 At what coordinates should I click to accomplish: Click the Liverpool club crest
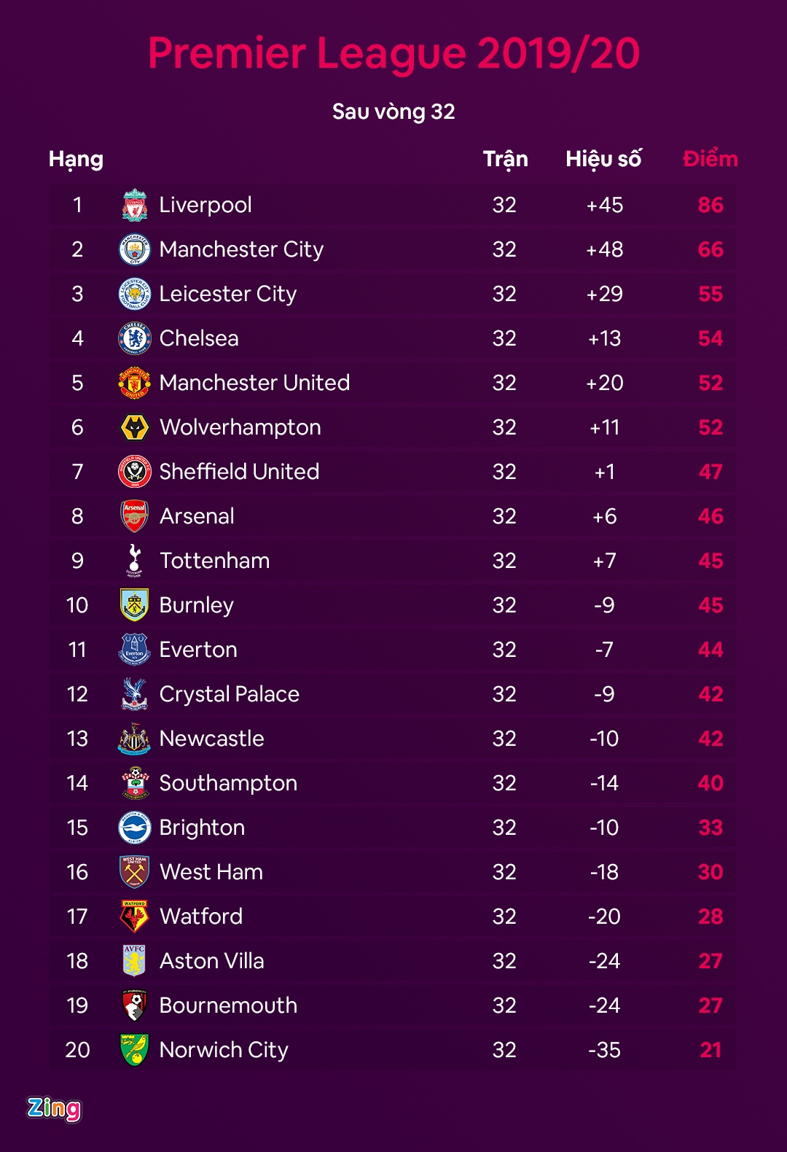click(135, 205)
